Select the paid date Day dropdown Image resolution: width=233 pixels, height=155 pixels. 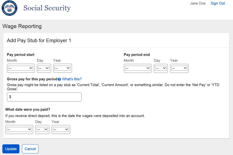42,129
